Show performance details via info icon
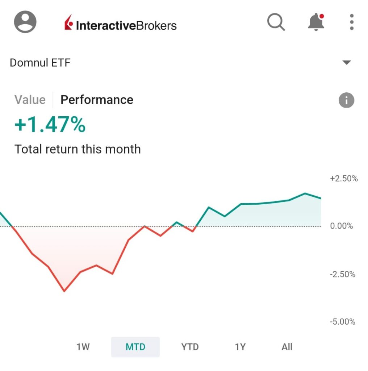Image resolution: width=368 pixels, height=371 pixels. (x=346, y=100)
